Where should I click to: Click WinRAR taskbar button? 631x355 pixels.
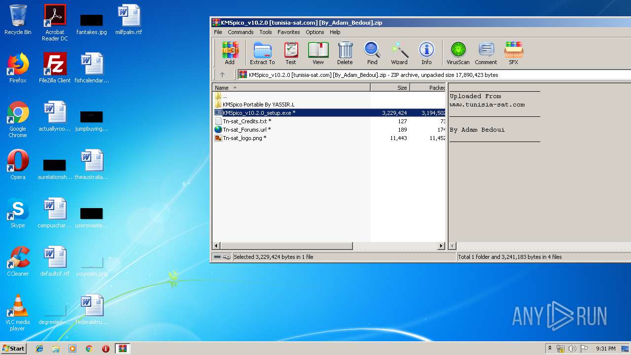coord(122,349)
